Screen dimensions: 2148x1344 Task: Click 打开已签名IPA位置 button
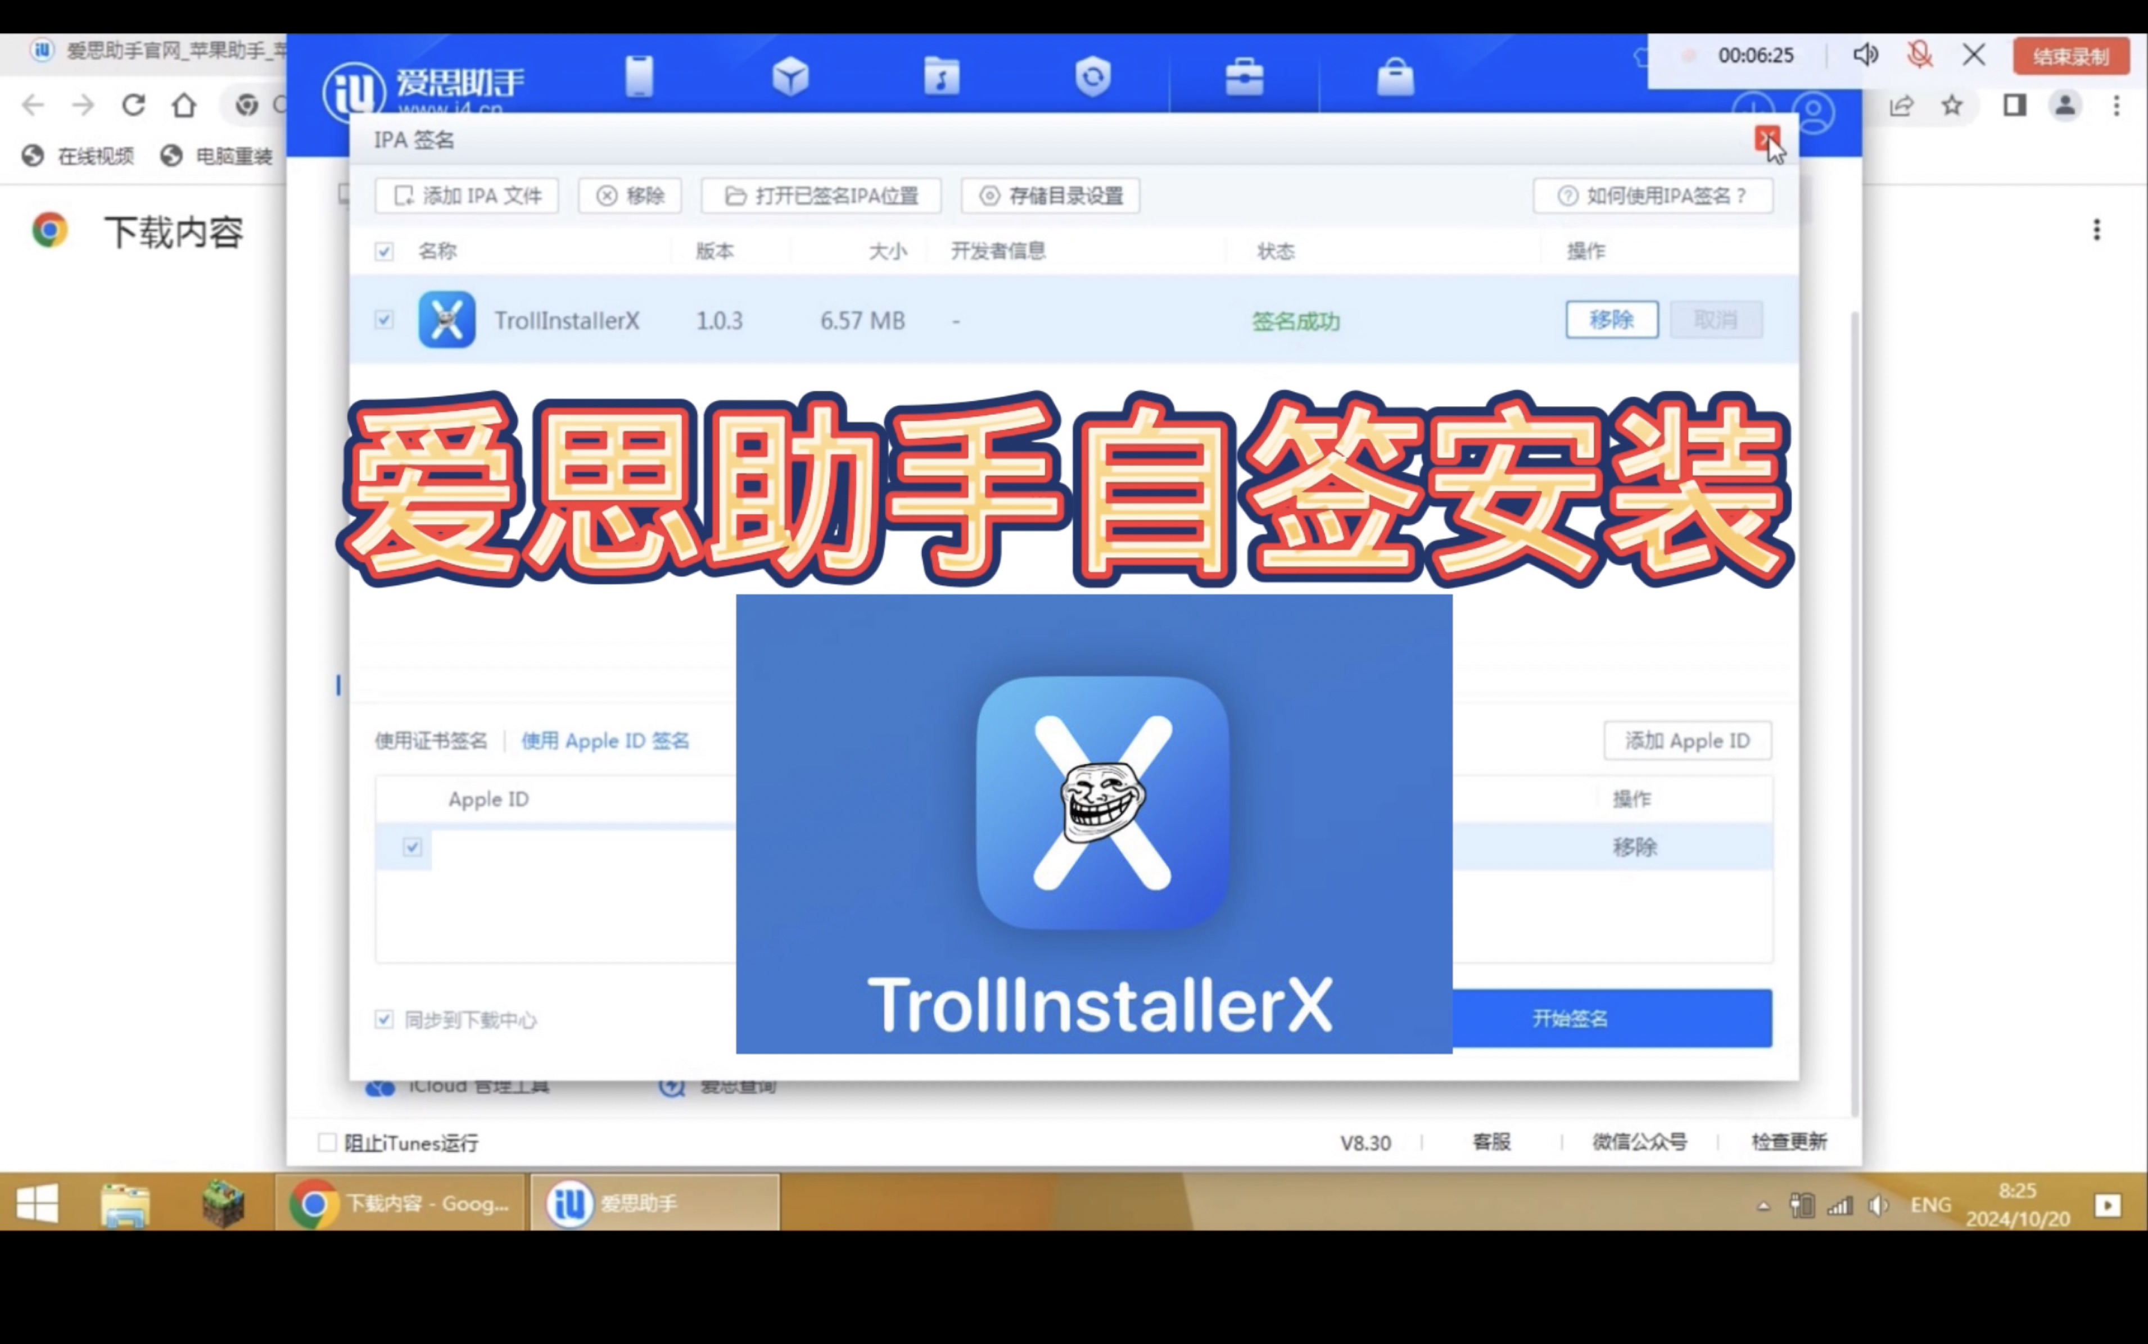tap(821, 196)
